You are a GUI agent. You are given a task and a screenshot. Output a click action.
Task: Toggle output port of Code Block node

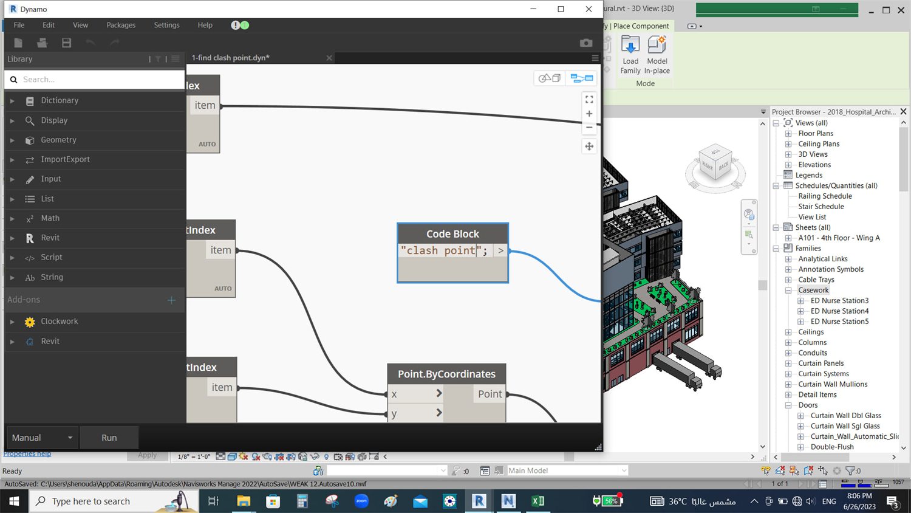coord(500,250)
